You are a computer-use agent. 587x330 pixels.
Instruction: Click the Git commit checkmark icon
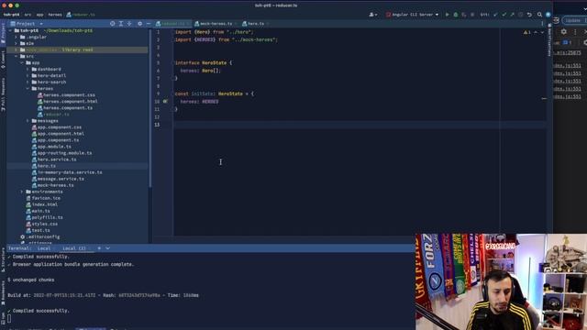(504, 15)
